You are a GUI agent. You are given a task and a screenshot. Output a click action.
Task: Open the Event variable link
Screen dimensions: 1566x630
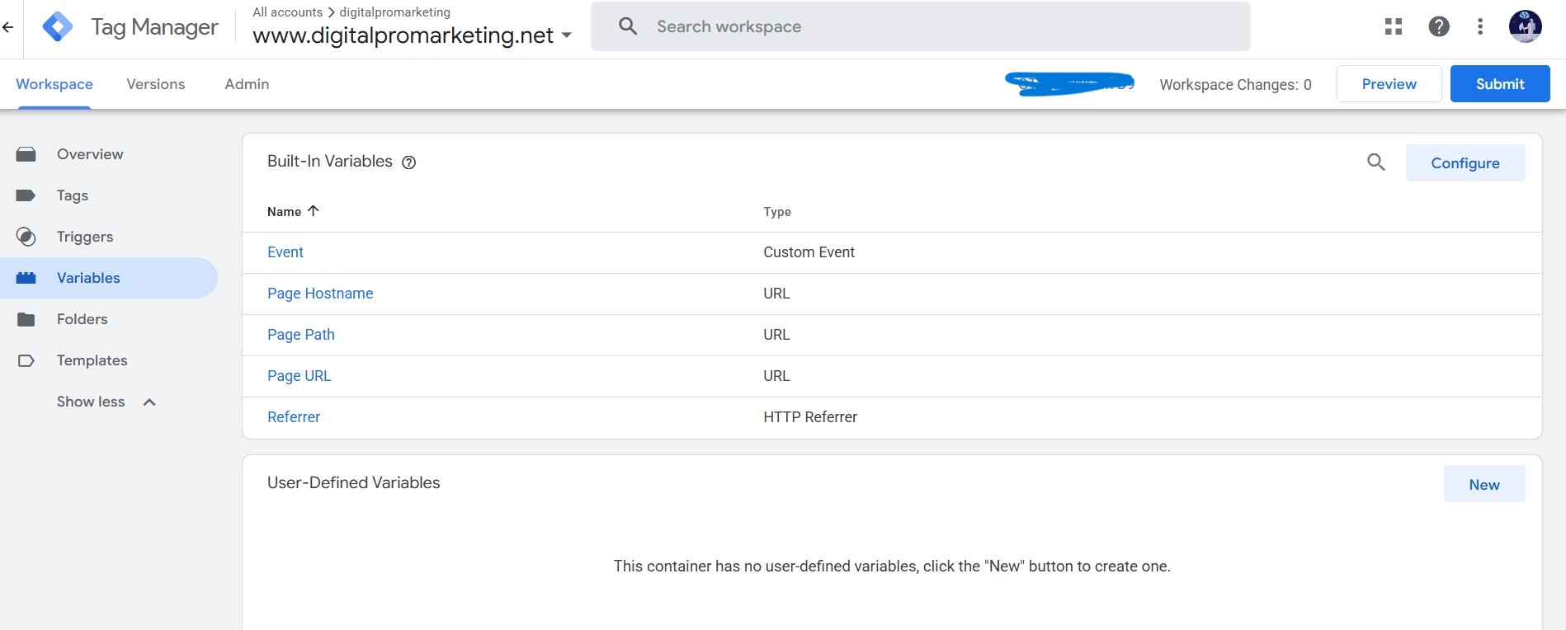coord(285,252)
